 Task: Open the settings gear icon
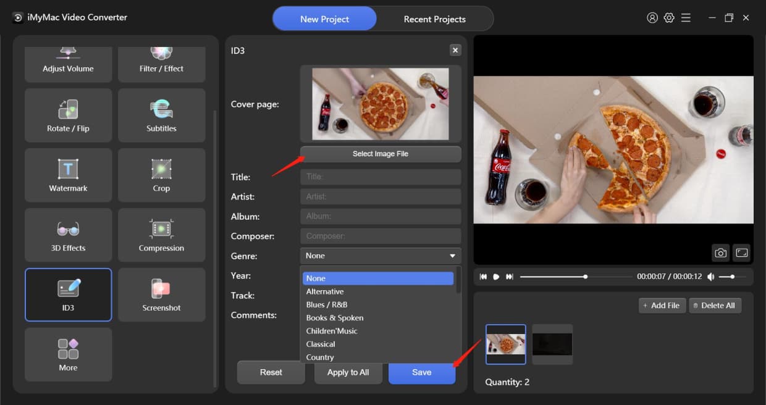coord(669,18)
